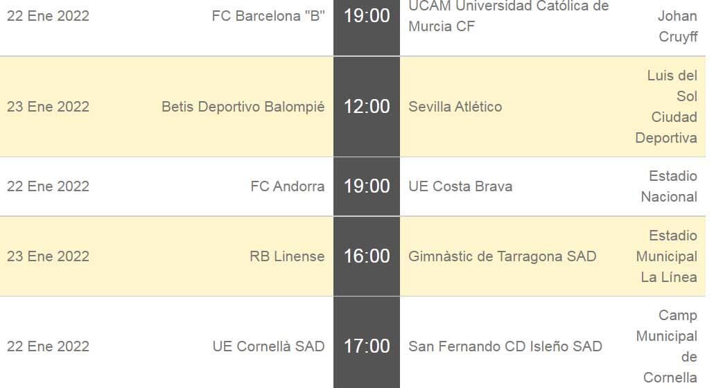
Task: Open the 12:00 Betis match time box
Action: pyautogui.click(x=367, y=107)
